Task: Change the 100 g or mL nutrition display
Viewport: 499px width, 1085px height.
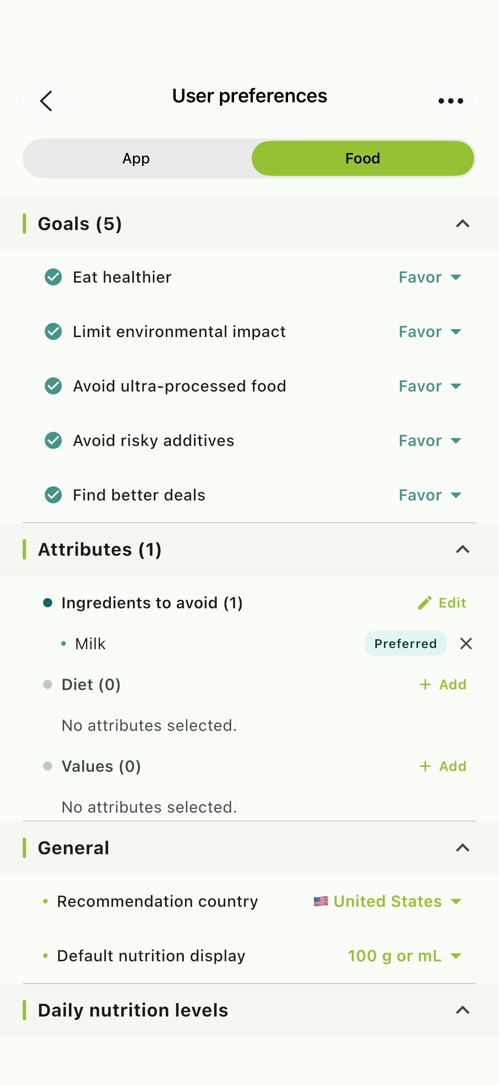Action: point(405,956)
